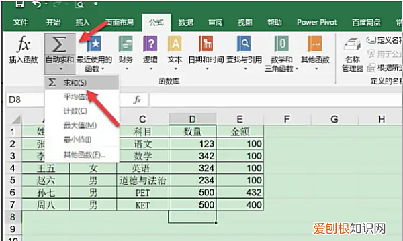403x241 pixels.
Task: Switch to the Home (开始) tab
Action: tap(54, 23)
